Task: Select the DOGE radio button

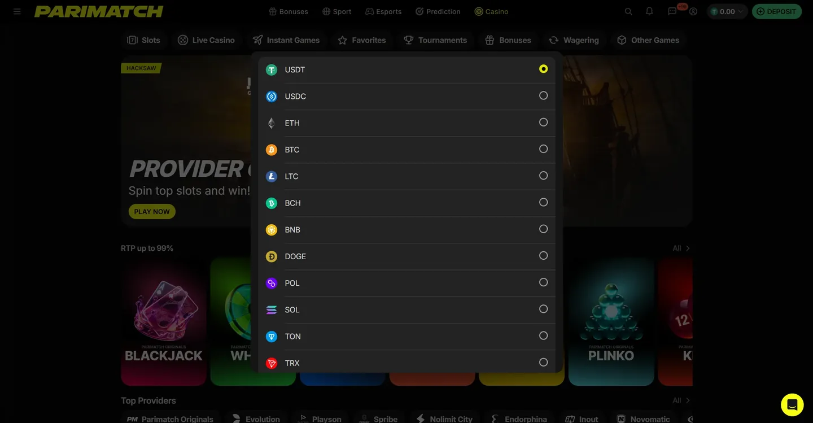Action: [x=544, y=256]
